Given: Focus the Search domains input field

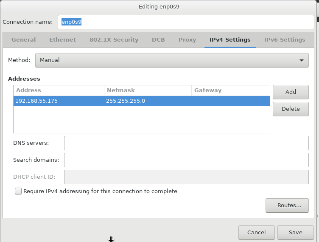Looking at the screenshot, I should tap(186, 160).
